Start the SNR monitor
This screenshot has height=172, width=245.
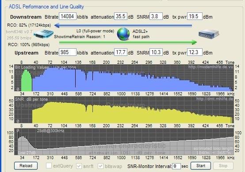(201, 166)
